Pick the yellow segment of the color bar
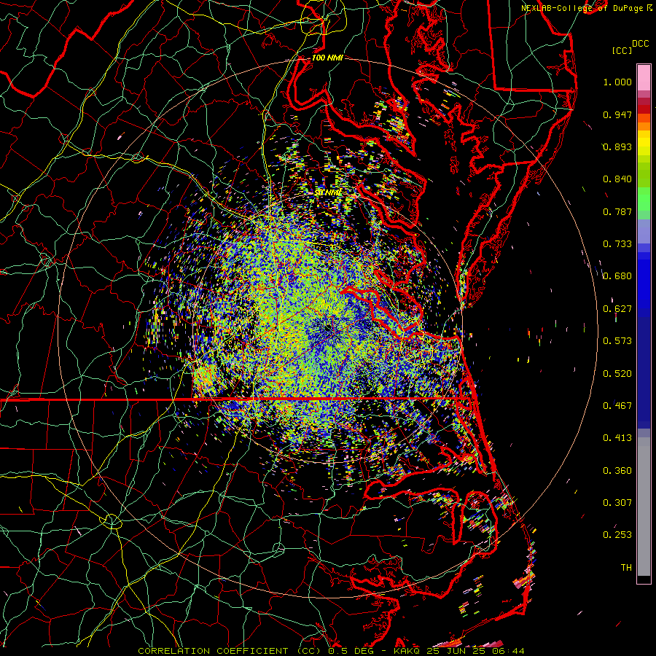The width and height of the screenshot is (656, 656). (644, 143)
